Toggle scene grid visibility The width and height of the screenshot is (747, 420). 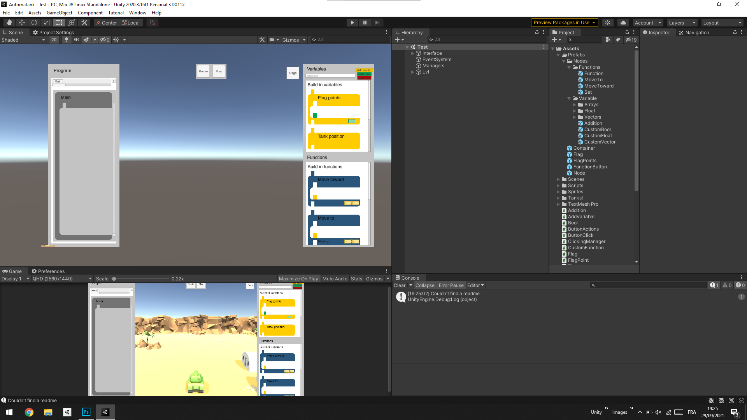[x=116, y=40]
